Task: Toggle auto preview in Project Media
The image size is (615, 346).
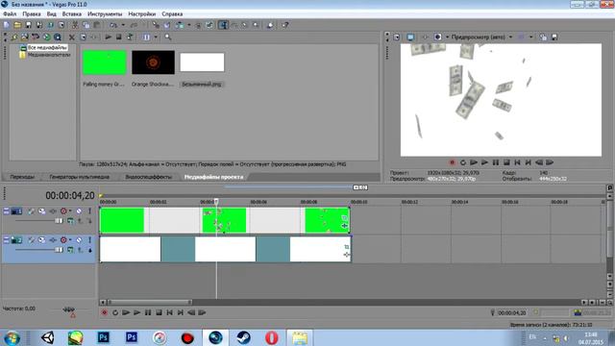Action: tap(130, 37)
